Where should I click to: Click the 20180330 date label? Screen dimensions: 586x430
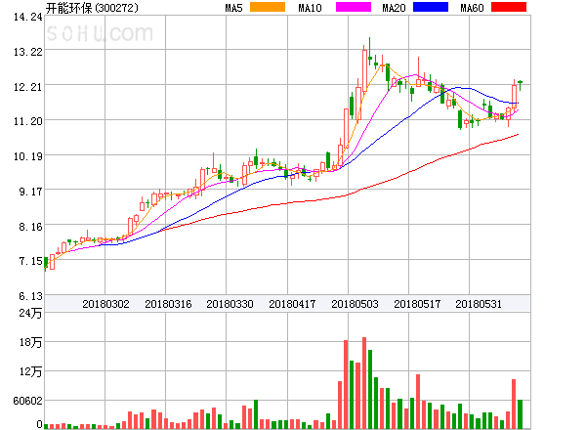click(230, 304)
